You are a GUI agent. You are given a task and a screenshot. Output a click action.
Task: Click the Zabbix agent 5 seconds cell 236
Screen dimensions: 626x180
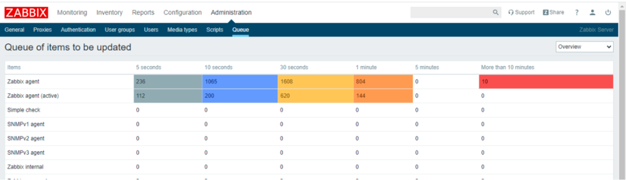tap(168, 82)
